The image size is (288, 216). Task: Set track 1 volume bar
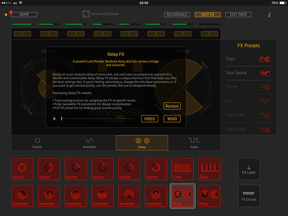[22, 24]
